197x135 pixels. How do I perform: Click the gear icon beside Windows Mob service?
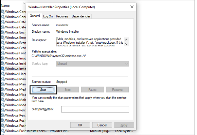(3, 100)
